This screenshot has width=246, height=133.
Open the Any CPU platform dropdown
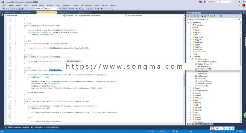point(51,9)
